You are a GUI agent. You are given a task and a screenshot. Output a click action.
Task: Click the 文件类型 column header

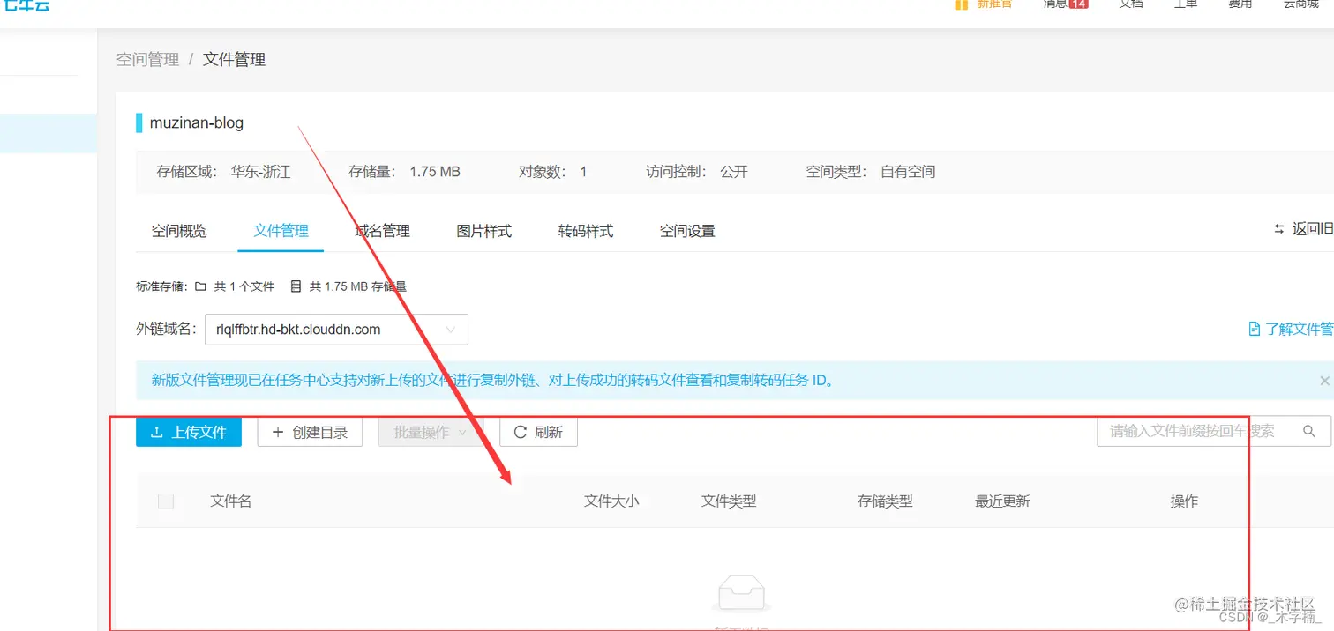(729, 501)
